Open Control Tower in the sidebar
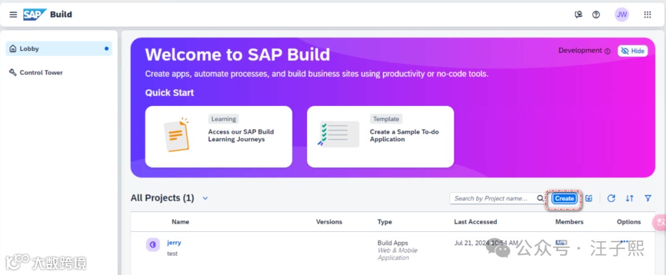The width and height of the screenshot is (666, 275). pos(41,73)
